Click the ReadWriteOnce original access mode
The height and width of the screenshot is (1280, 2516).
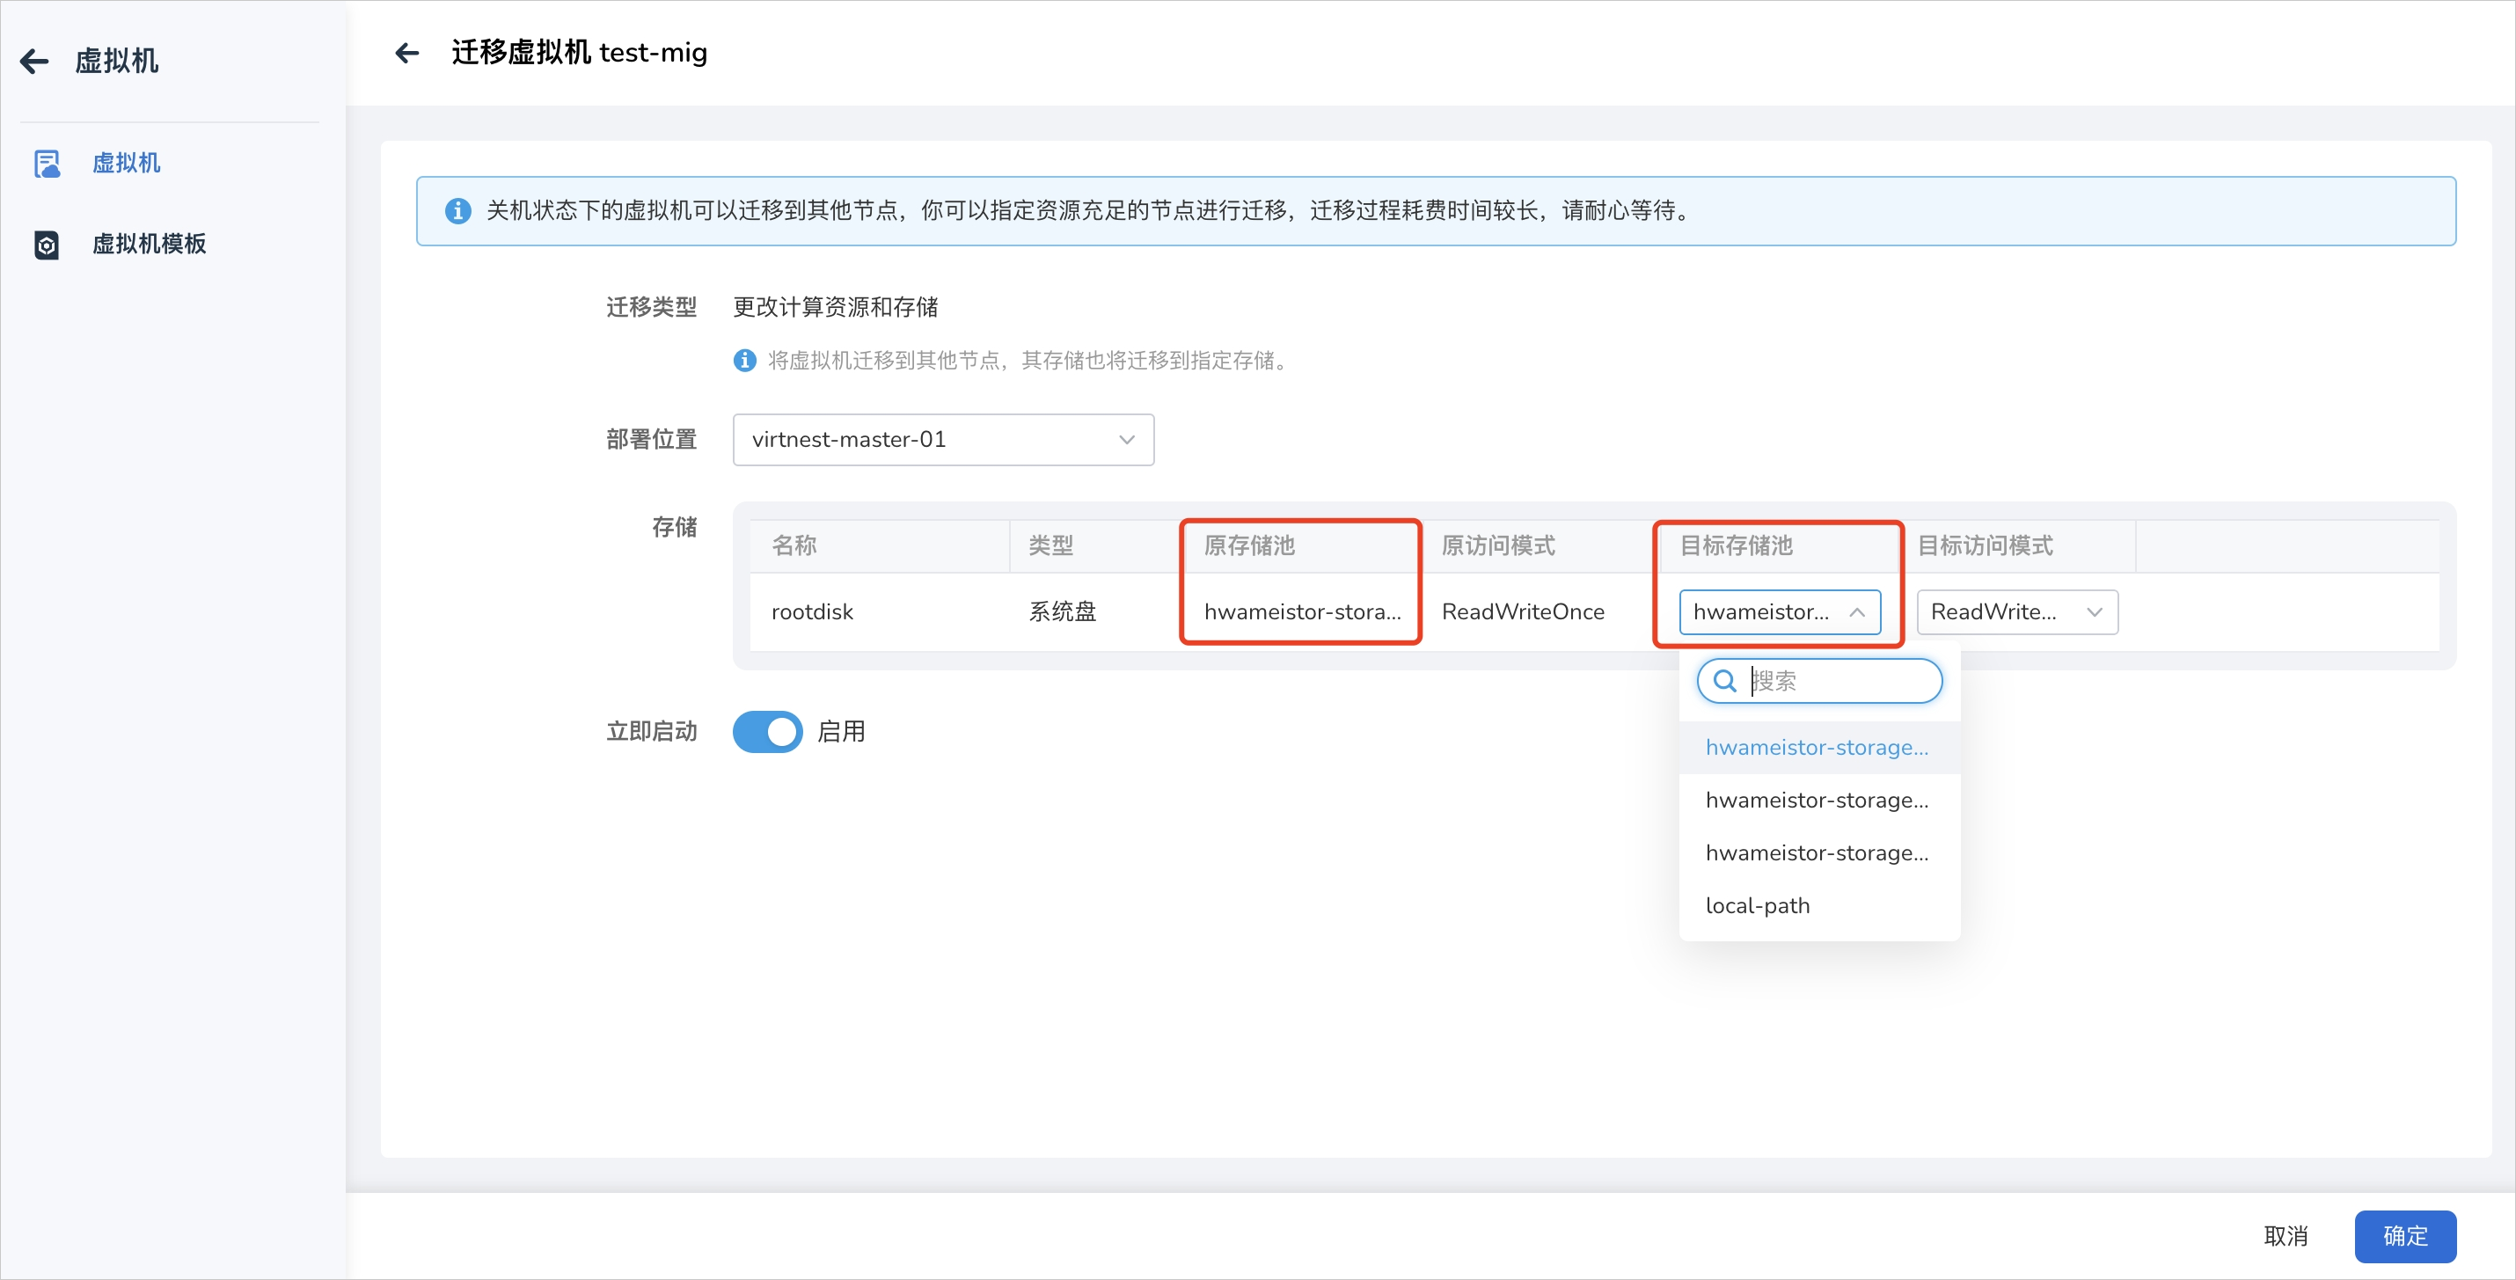(1523, 612)
